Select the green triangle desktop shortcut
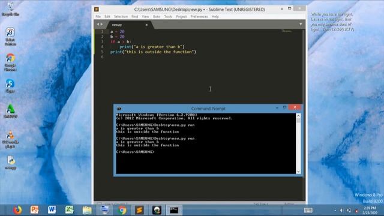Viewport: 384px width, 216px height. click(x=11, y=112)
